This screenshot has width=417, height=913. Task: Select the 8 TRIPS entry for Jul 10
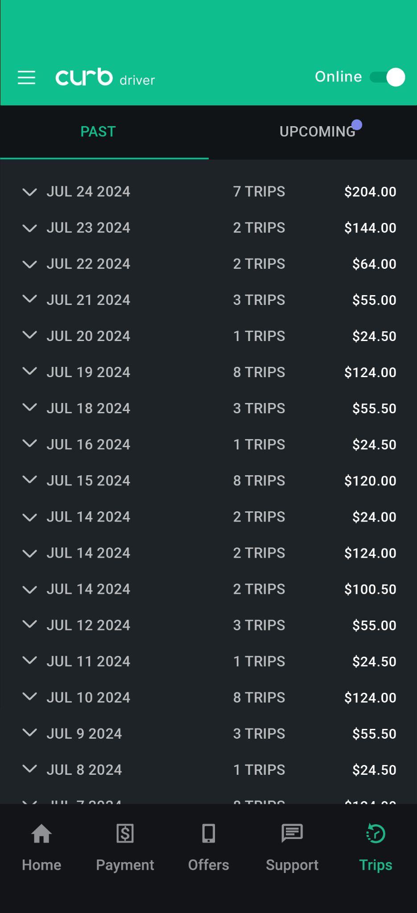(x=259, y=697)
